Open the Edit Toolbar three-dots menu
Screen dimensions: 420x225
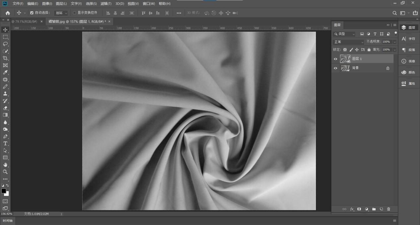point(5,179)
